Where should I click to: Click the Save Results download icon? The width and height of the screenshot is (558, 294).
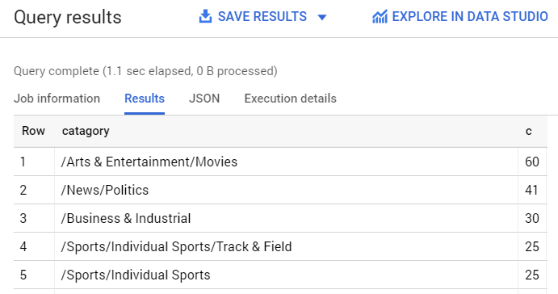tap(205, 16)
